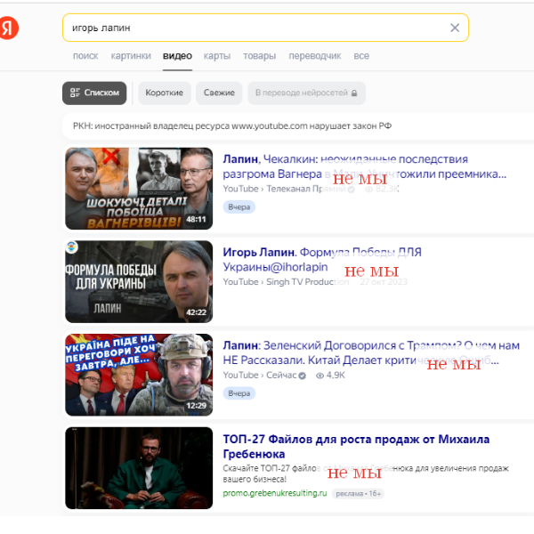534x534 pixels.
Task: Click 'YouTube › Singh TV Production' source
Action: 286,282
